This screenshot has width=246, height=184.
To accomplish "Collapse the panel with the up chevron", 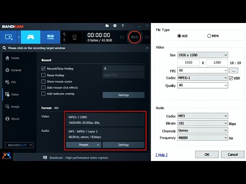I will (x=147, y=48).
